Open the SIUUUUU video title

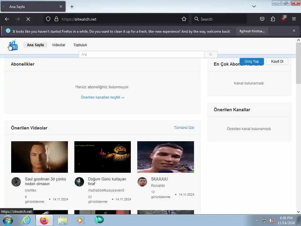point(159,179)
